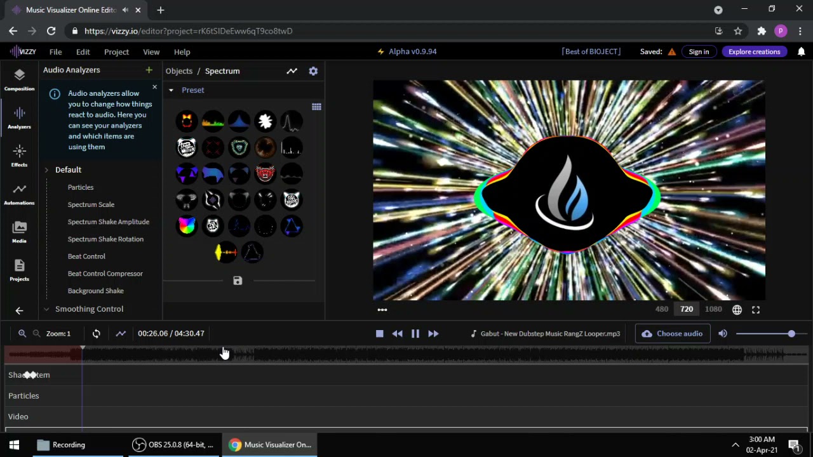Collapse the Preset section
Viewport: 813px width, 457px height.
tap(171, 90)
